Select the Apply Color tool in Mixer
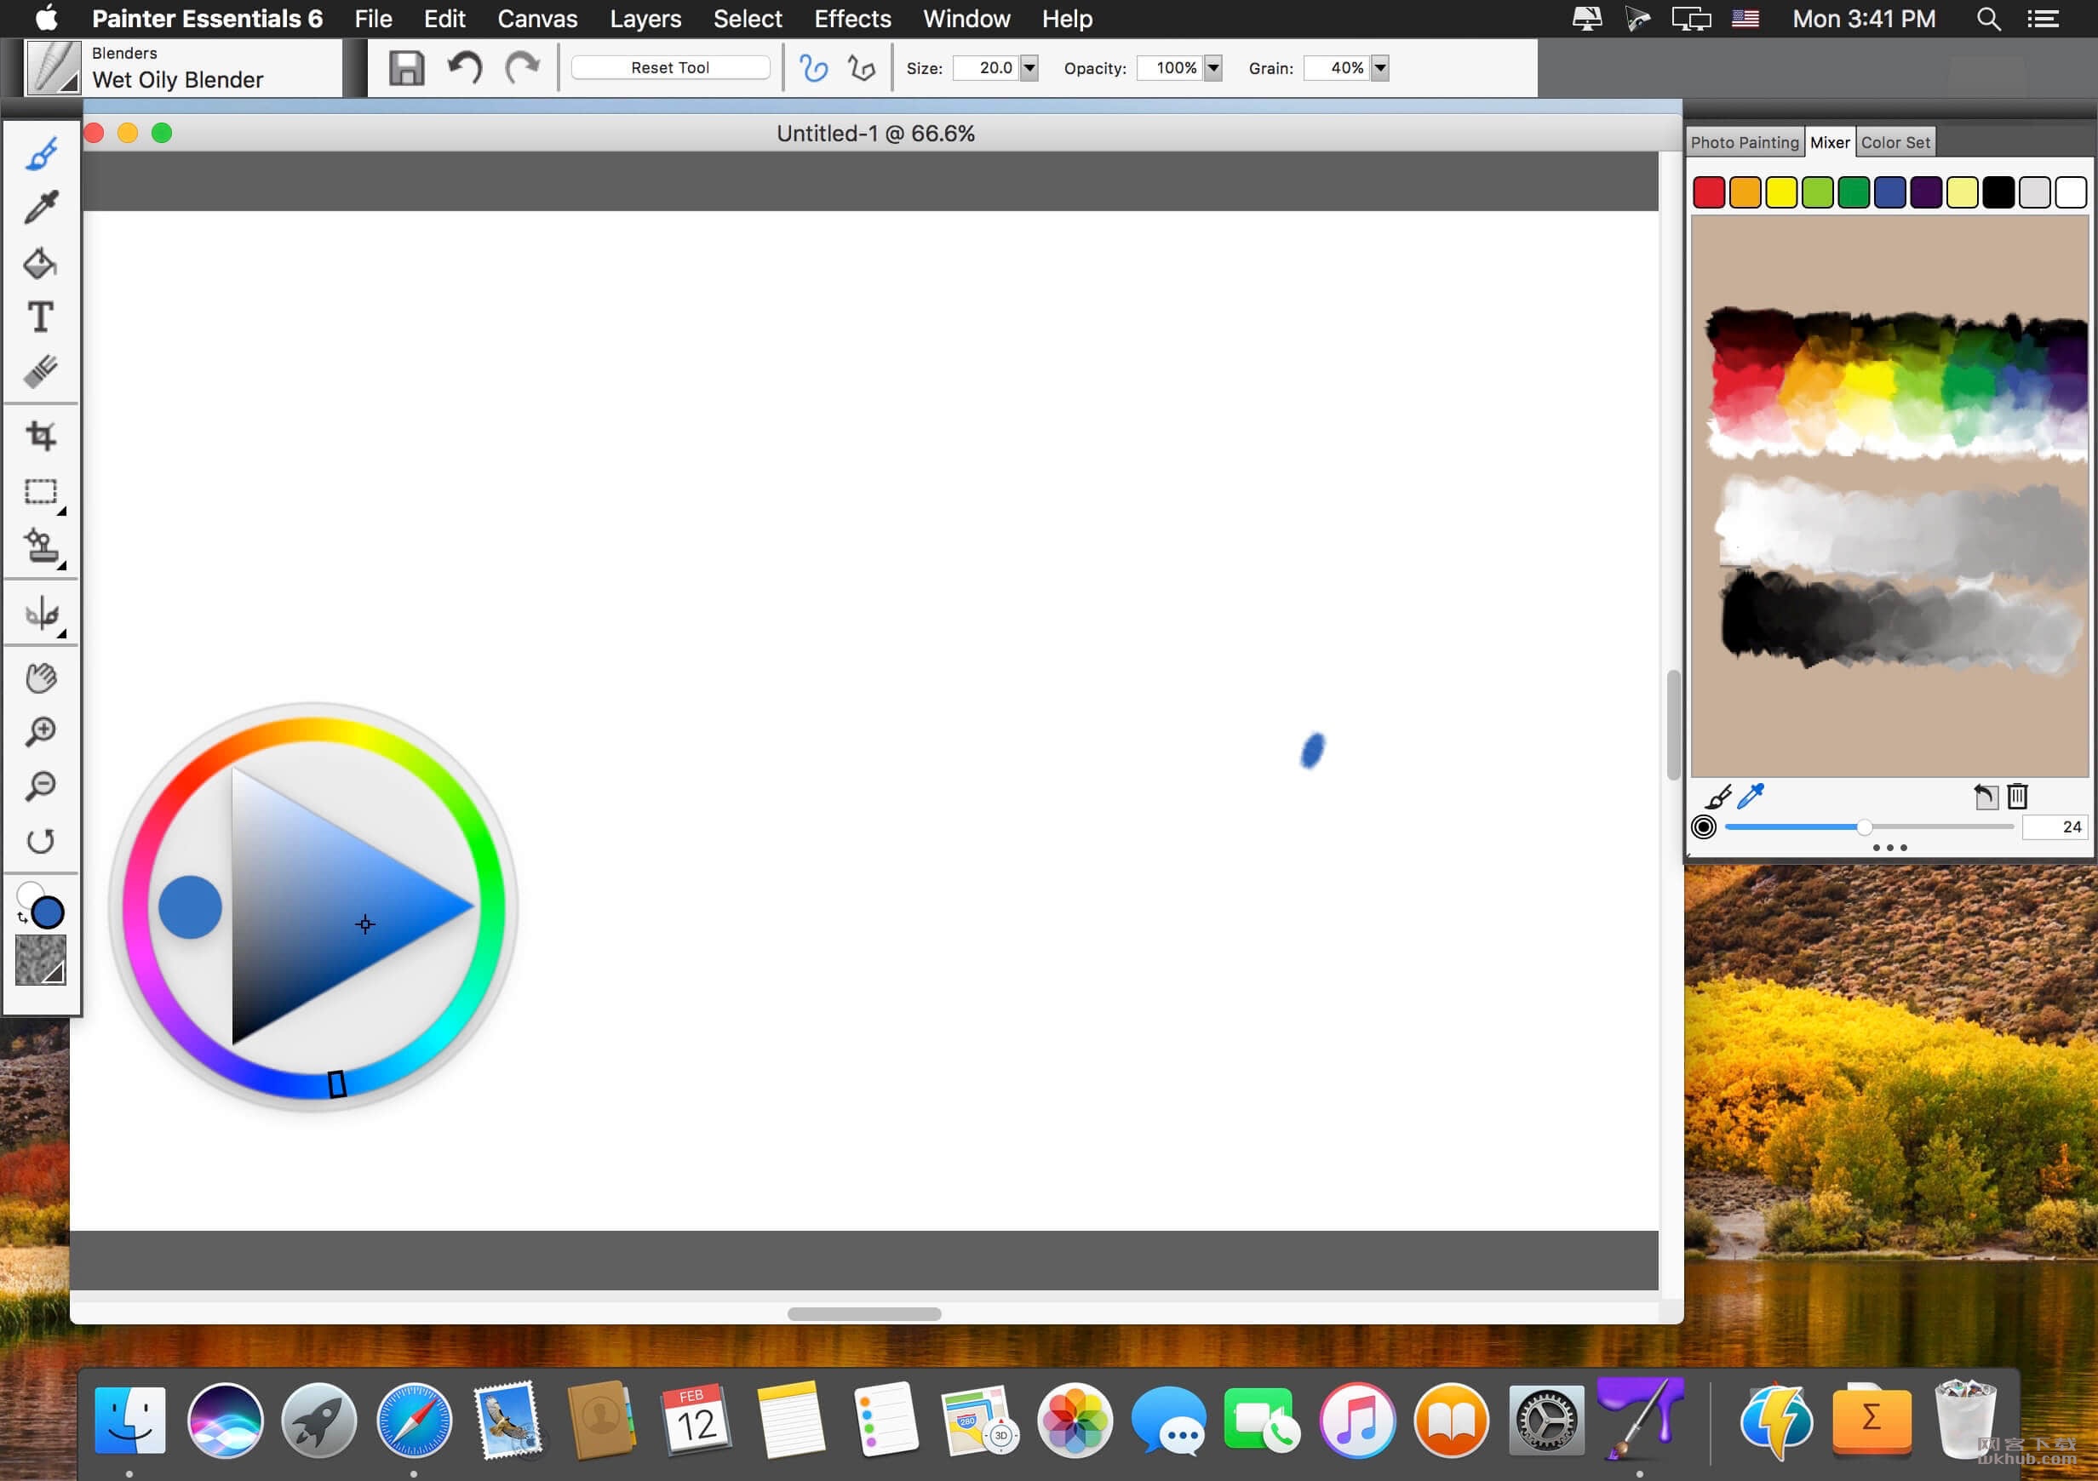 (1718, 797)
